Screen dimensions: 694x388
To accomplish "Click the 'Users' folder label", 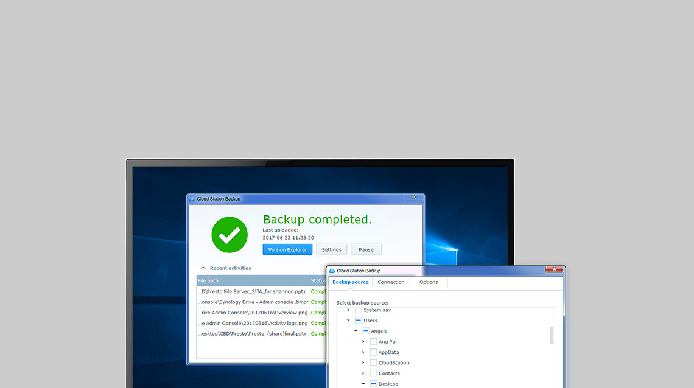I will pyautogui.click(x=371, y=320).
